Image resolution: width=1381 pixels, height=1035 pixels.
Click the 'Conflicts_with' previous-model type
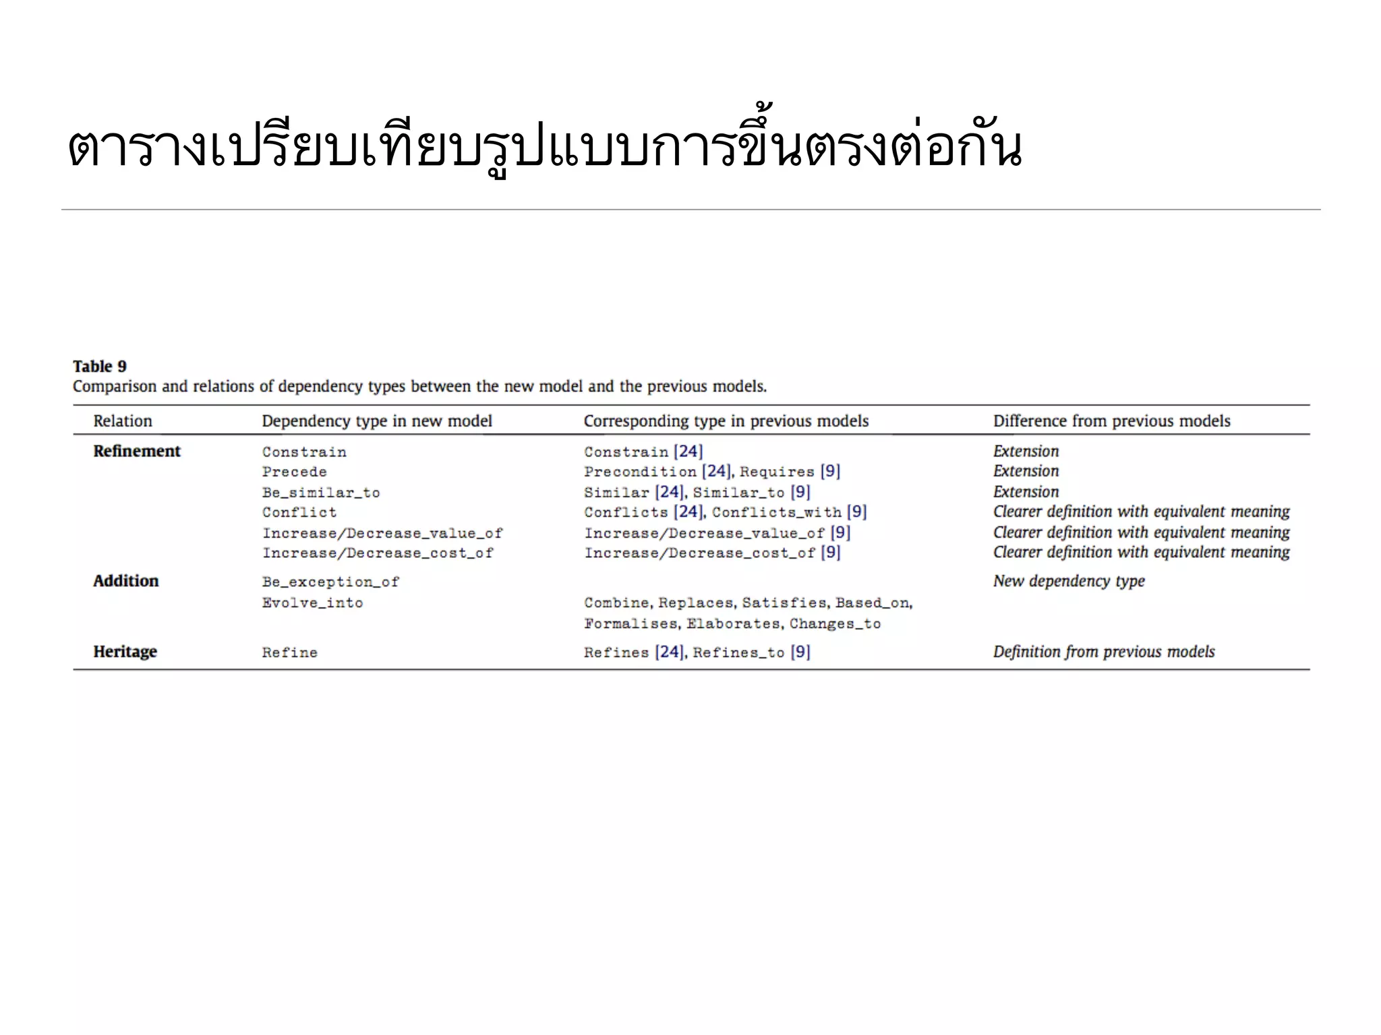[x=777, y=512]
